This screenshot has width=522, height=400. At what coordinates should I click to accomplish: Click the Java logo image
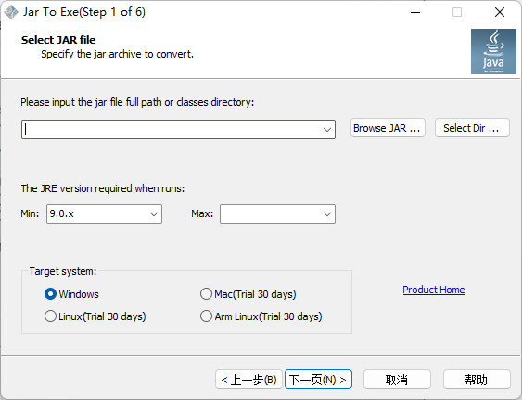(x=493, y=51)
